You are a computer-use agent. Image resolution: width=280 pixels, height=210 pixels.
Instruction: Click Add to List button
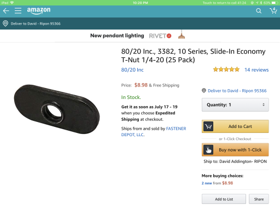click(x=224, y=199)
